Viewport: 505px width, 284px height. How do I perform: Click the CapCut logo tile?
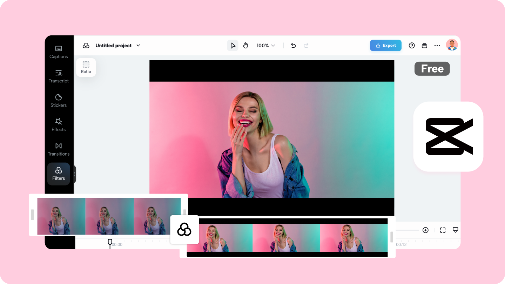pos(449,137)
